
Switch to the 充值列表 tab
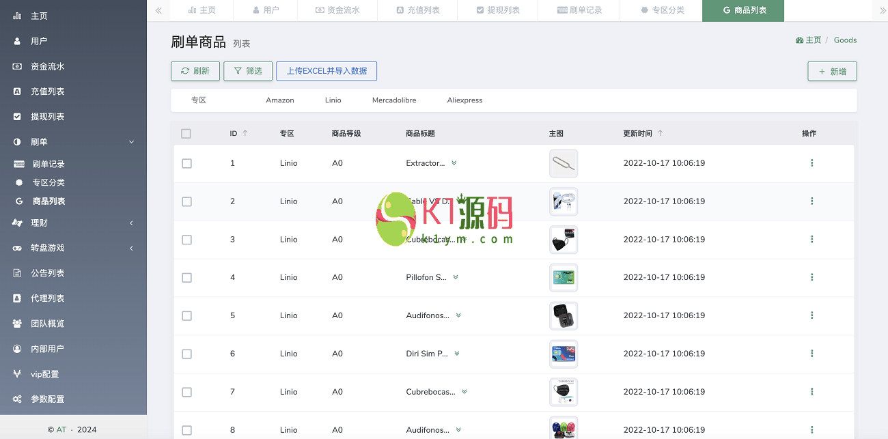point(418,10)
